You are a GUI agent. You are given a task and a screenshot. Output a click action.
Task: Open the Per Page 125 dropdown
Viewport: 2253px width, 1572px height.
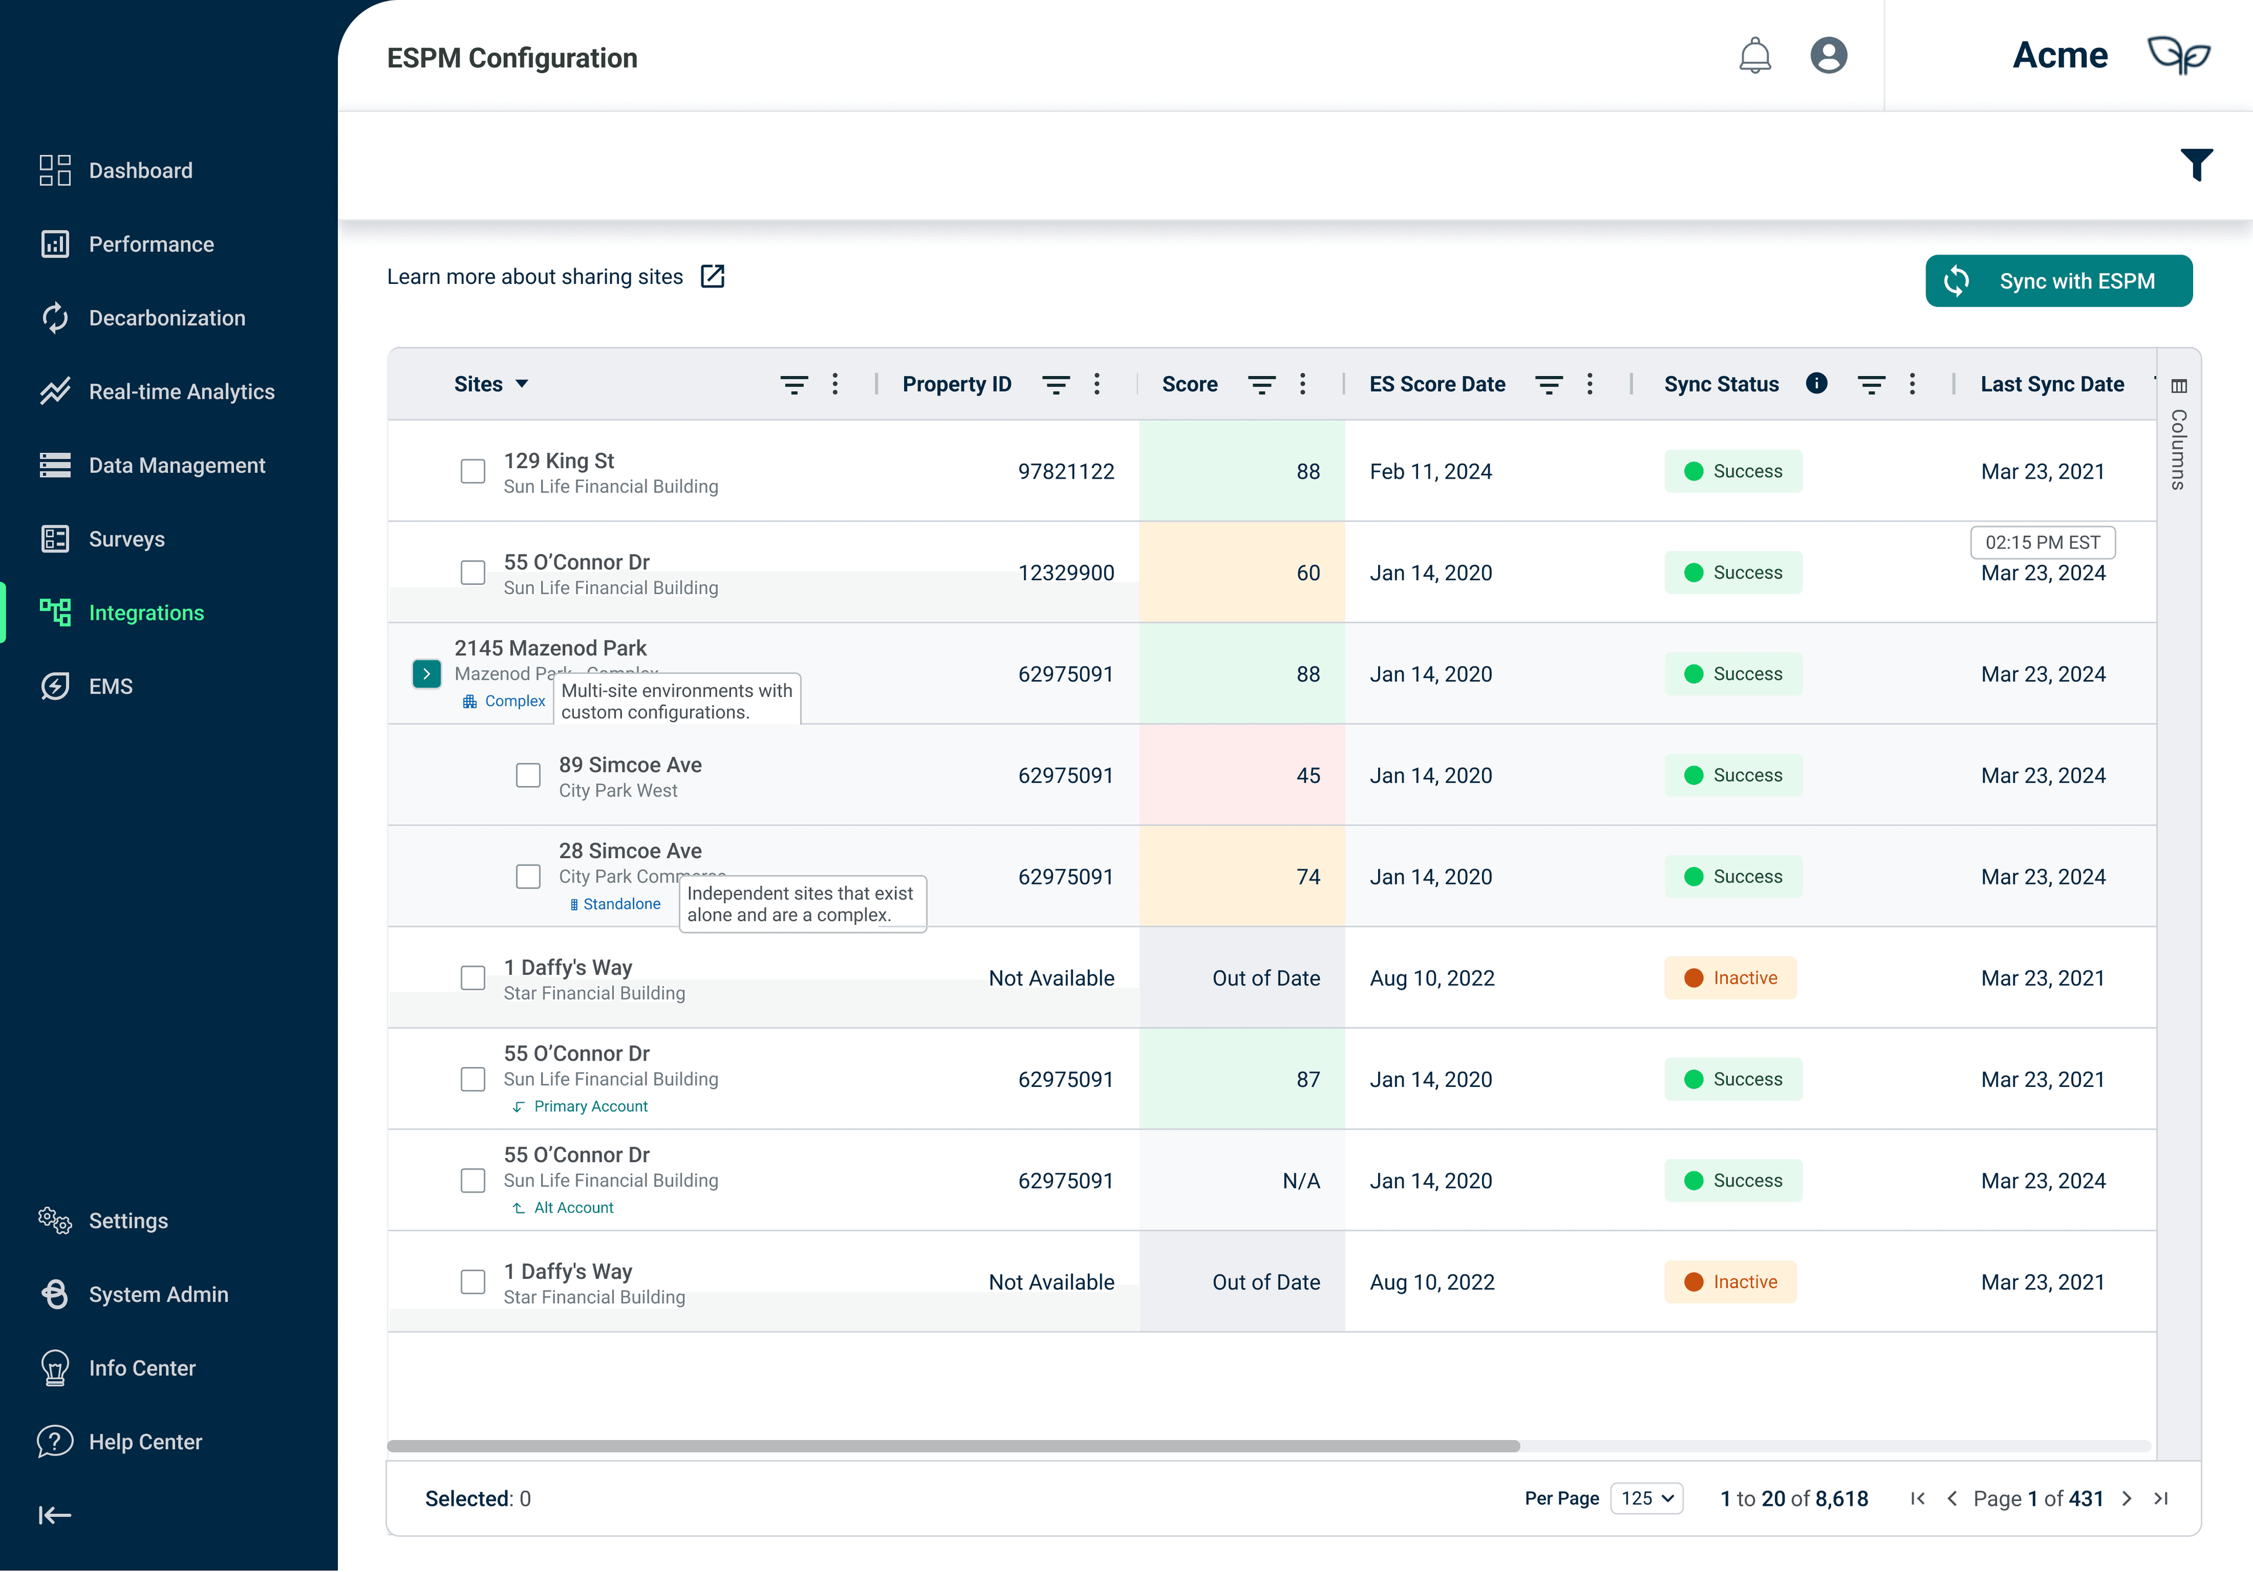[x=1646, y=1499]
